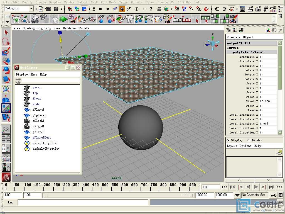Screen dimensions: 285x214
Task: Open the New Scene icon in status line
Action: (41, 9)
